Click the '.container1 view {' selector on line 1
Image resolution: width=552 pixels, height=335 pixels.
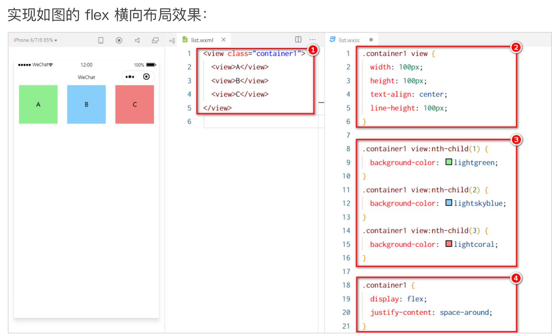click(x=399, y=53)
